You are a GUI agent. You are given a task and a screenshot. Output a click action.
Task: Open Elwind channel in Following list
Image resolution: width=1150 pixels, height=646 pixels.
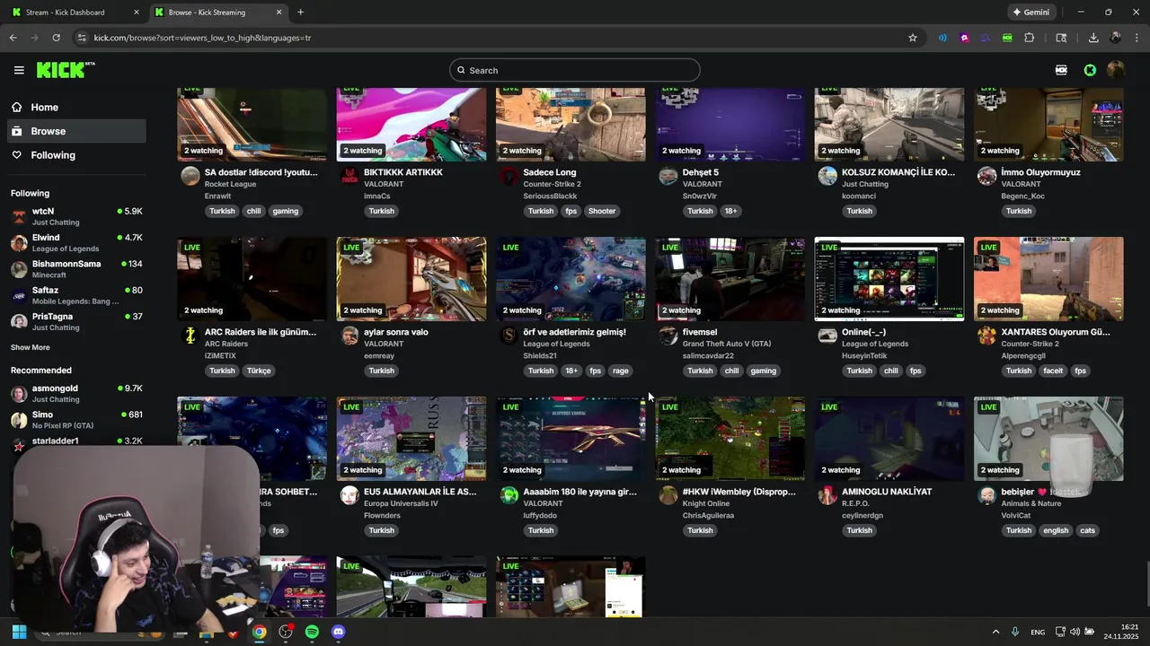click(76, 243)
